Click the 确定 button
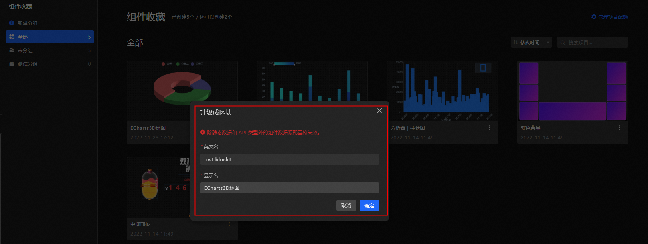 pos(369,205)
